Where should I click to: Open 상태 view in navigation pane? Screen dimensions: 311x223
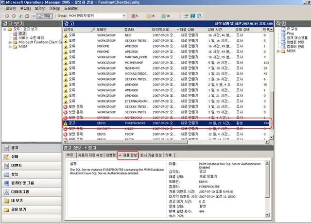click(x=32, y=157)
